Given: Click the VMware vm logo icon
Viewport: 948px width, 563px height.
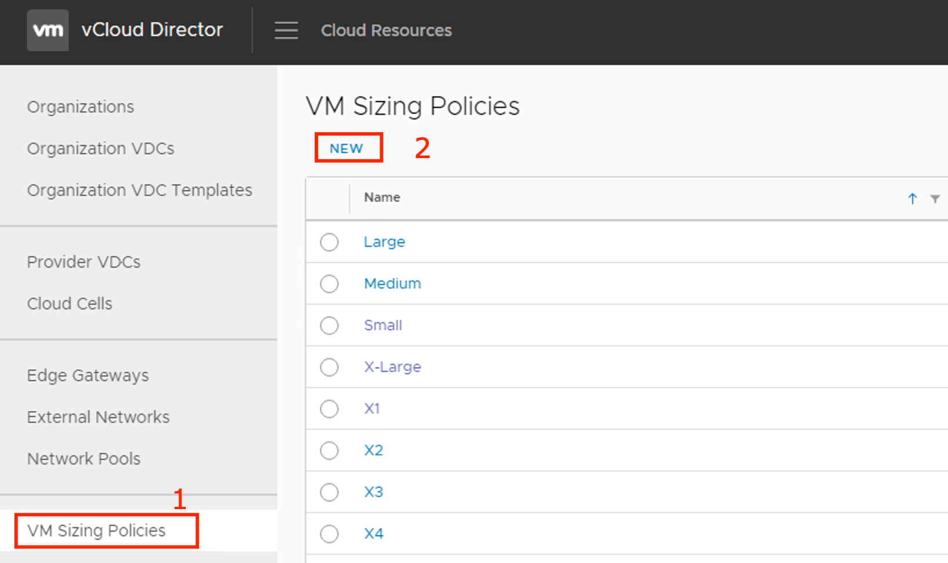Looking at the screenshot, I should coord(48,30).
